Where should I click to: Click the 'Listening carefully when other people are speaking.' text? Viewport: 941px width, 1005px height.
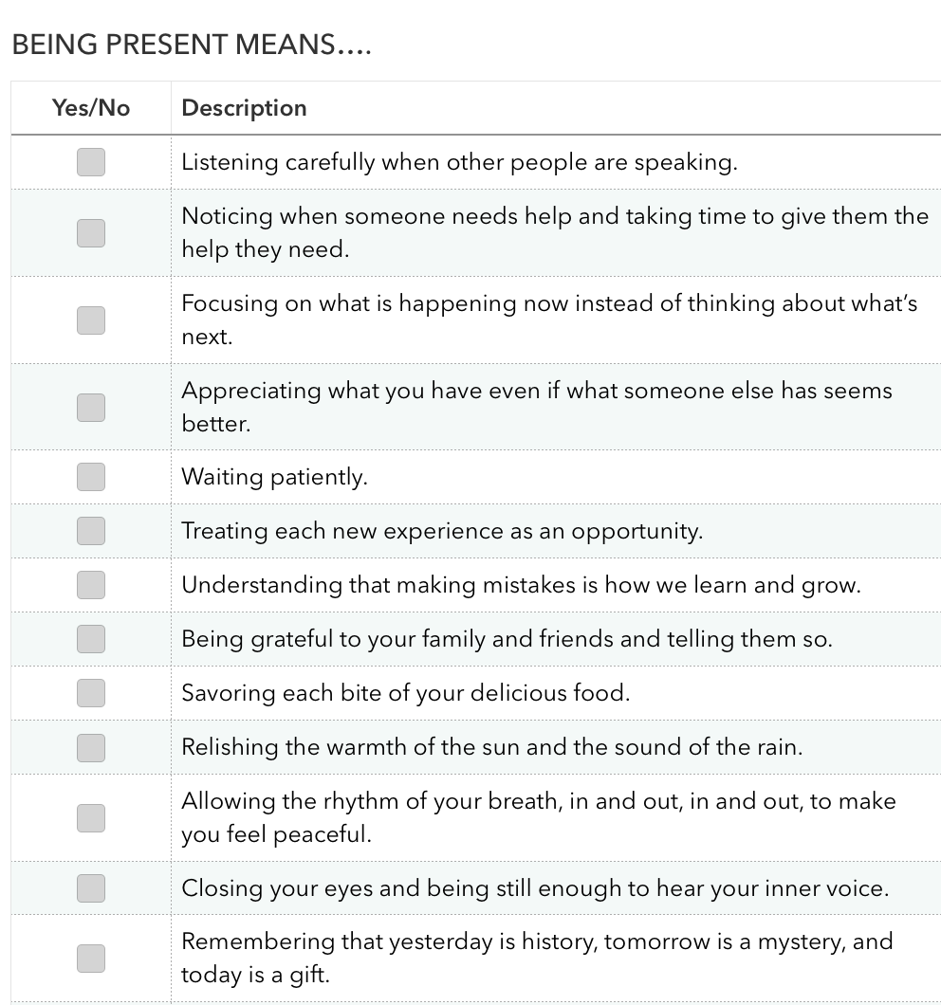tap(459, 162)
